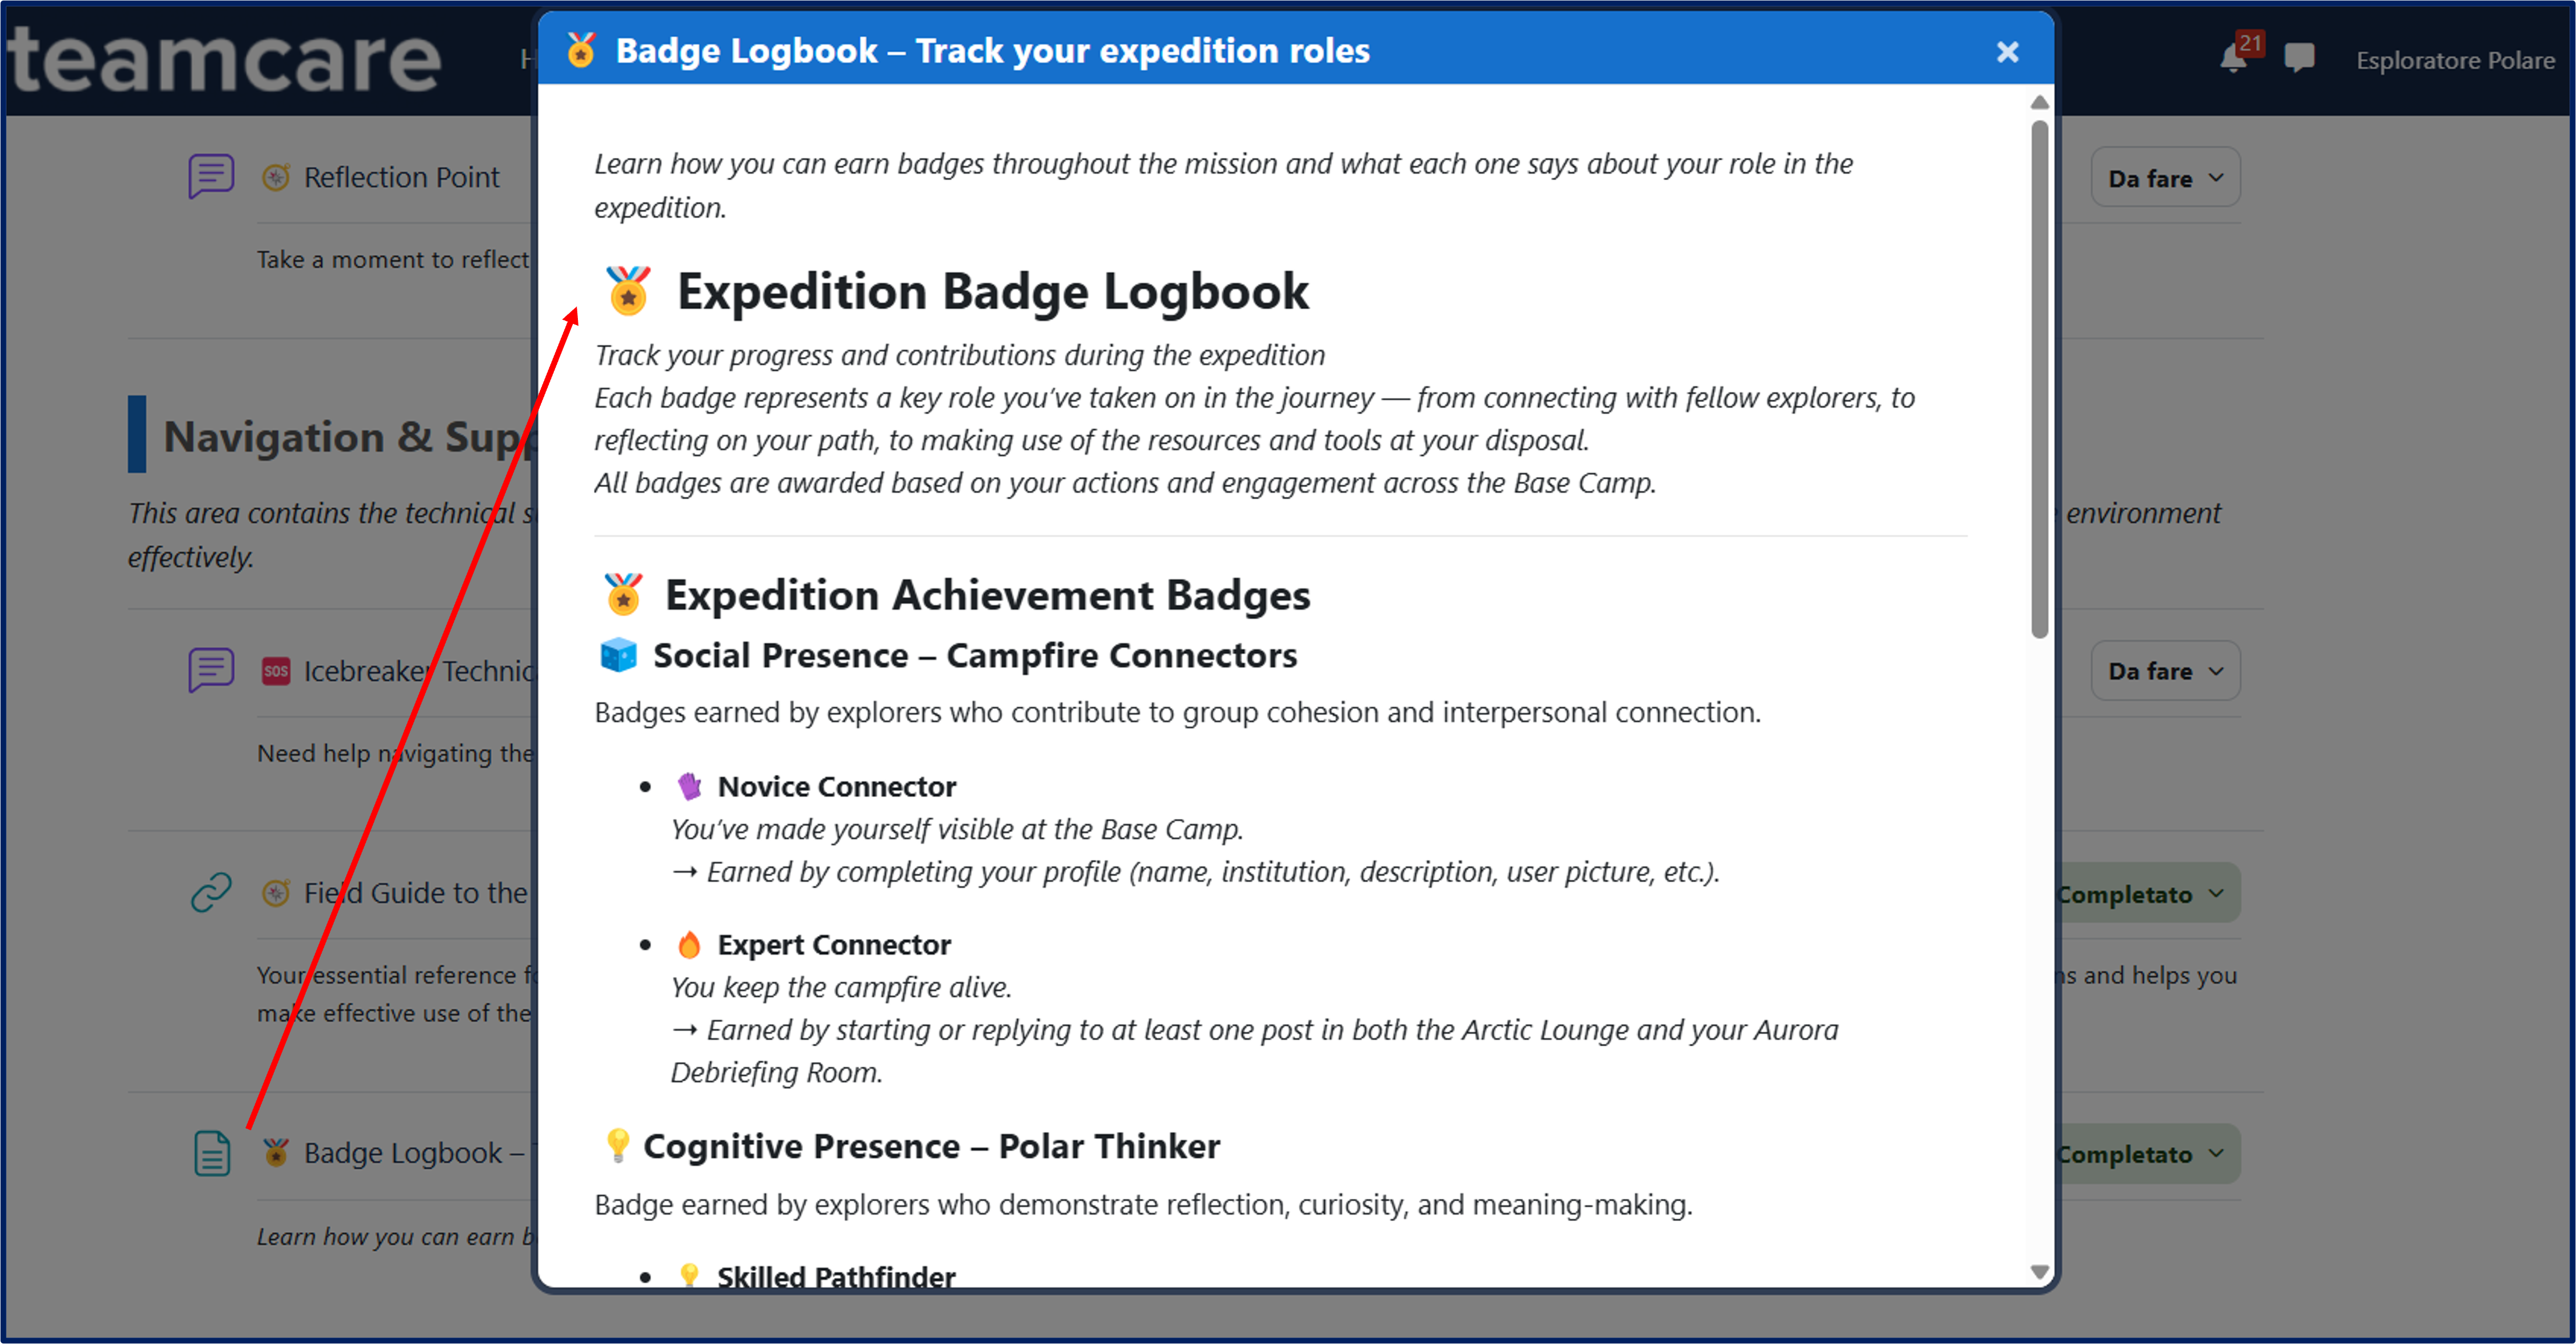Screen dimensions: 2576x1344
Task: Open the Esploratore Polare user menu
Action: click(2454, 60)
